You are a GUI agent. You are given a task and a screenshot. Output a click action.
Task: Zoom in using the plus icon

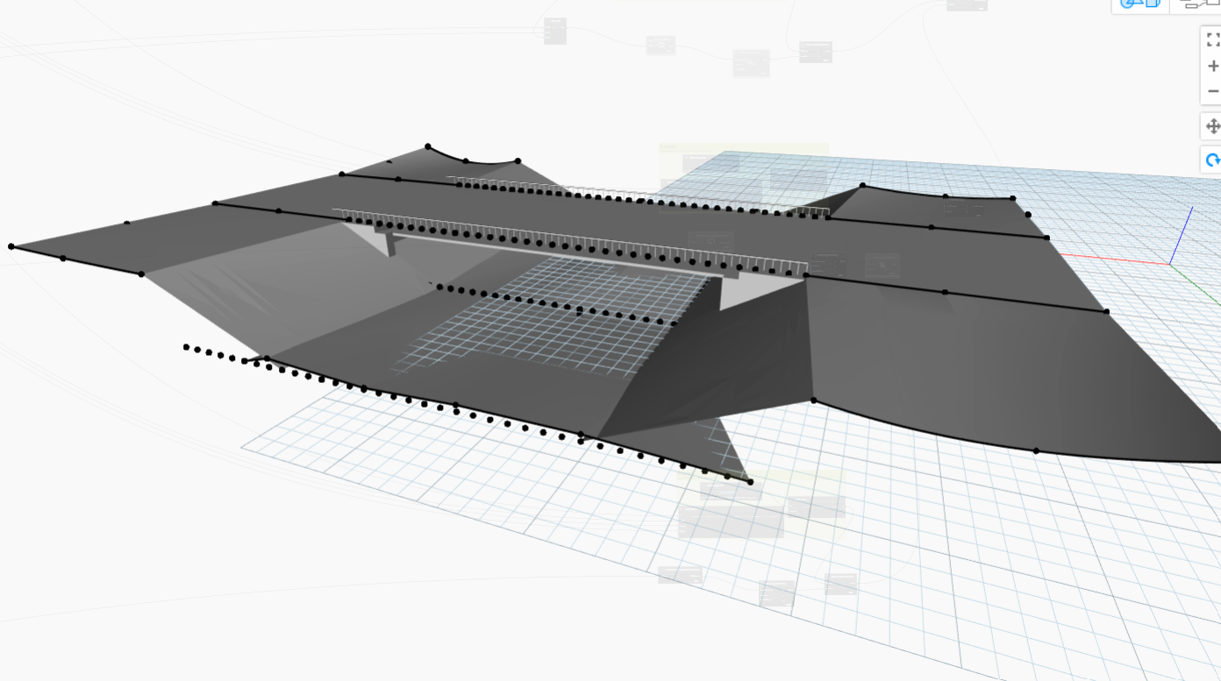(1212, 65)
